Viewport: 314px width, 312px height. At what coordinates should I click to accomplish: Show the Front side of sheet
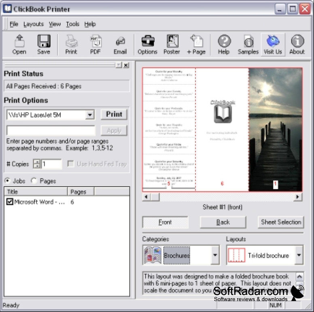[x=165, y=222]
